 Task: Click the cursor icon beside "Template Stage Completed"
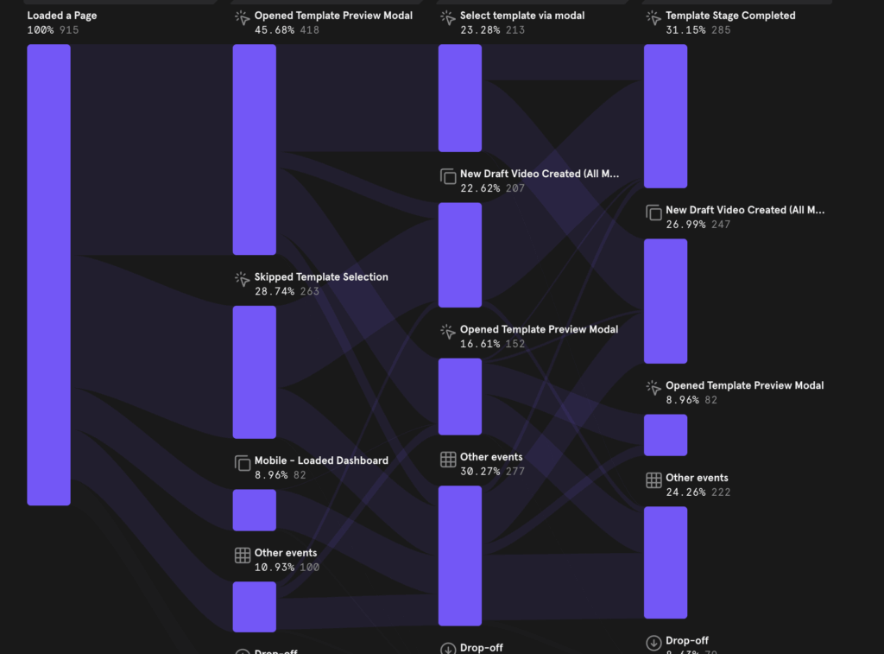click(x=653, y=15)
